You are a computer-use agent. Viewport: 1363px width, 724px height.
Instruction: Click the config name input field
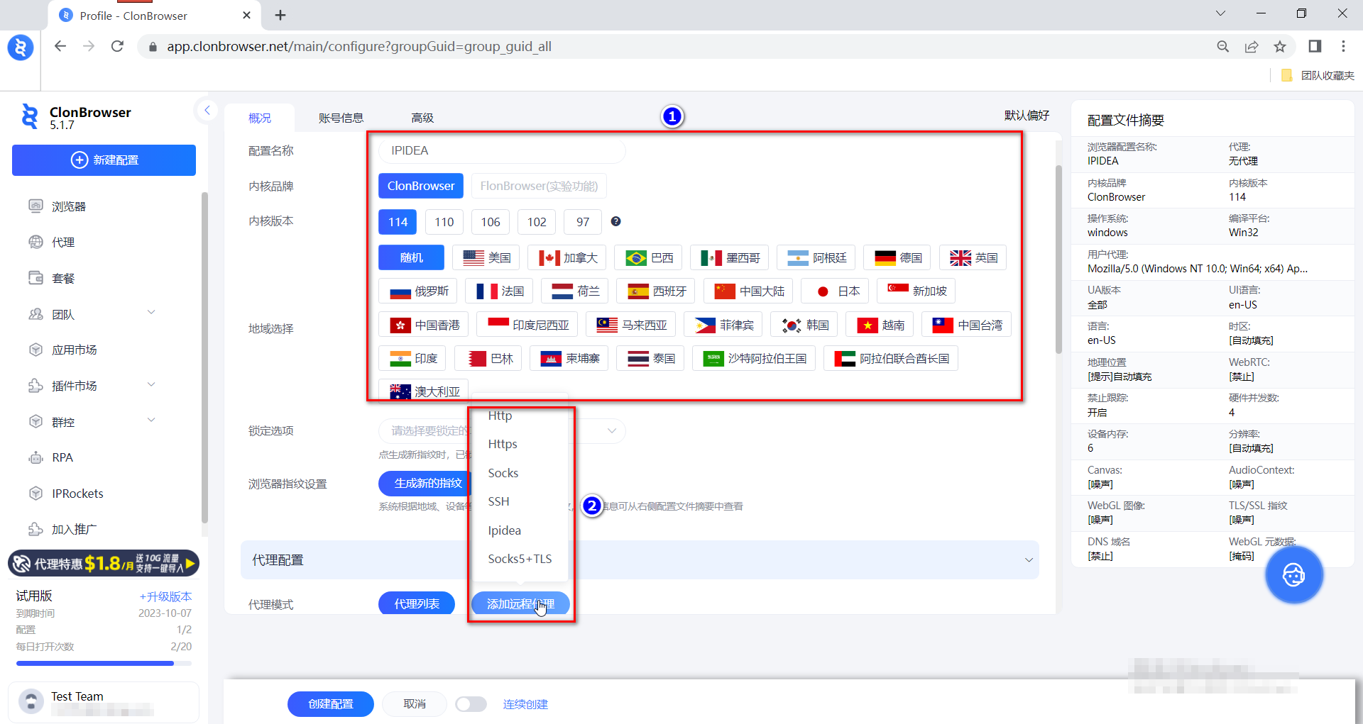point(501,150)
